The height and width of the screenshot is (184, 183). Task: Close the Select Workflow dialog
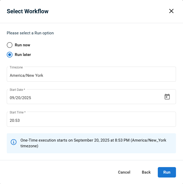(171, 11)
